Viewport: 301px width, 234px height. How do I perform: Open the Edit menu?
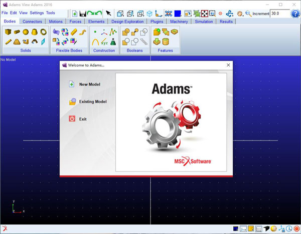pyautogui.click(x=13, y=13)
